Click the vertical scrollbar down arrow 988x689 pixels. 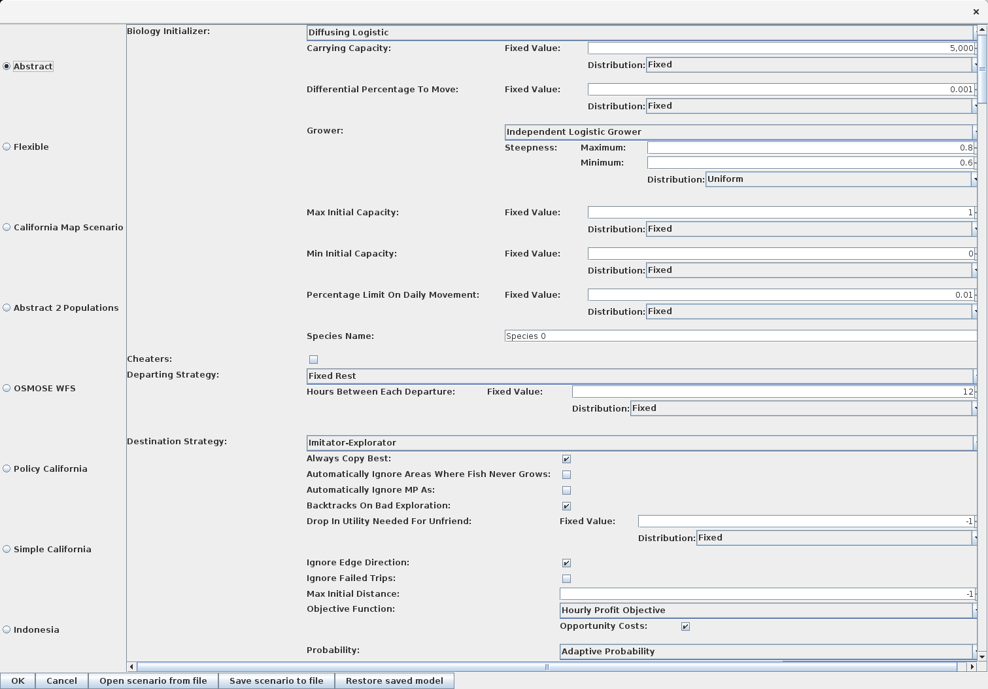click(x=983, y=656)
